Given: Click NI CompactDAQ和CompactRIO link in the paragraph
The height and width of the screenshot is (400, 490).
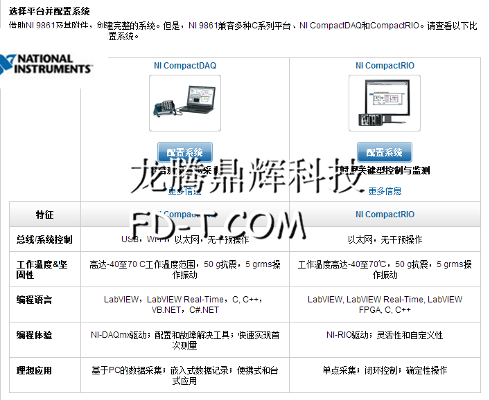Looking at the screenshot, I should (x=359, y=26).
